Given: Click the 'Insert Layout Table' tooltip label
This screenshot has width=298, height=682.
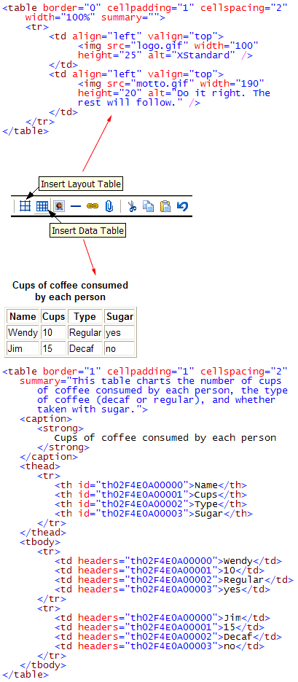Looking at the screenshot, I should pyautogui.click(x=80, y=184).
